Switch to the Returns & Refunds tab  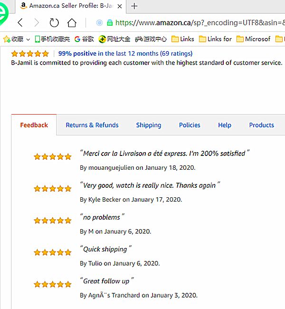click(92, 125)
